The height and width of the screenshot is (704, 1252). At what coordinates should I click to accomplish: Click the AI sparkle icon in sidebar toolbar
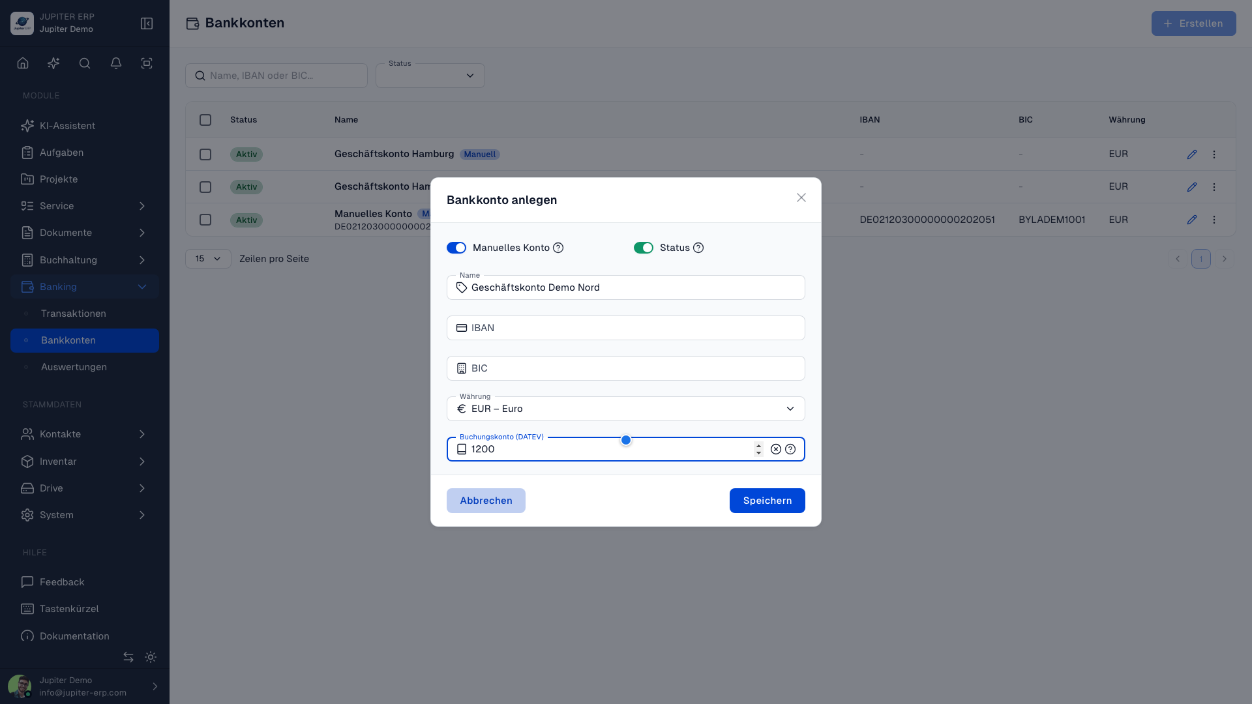53,63
